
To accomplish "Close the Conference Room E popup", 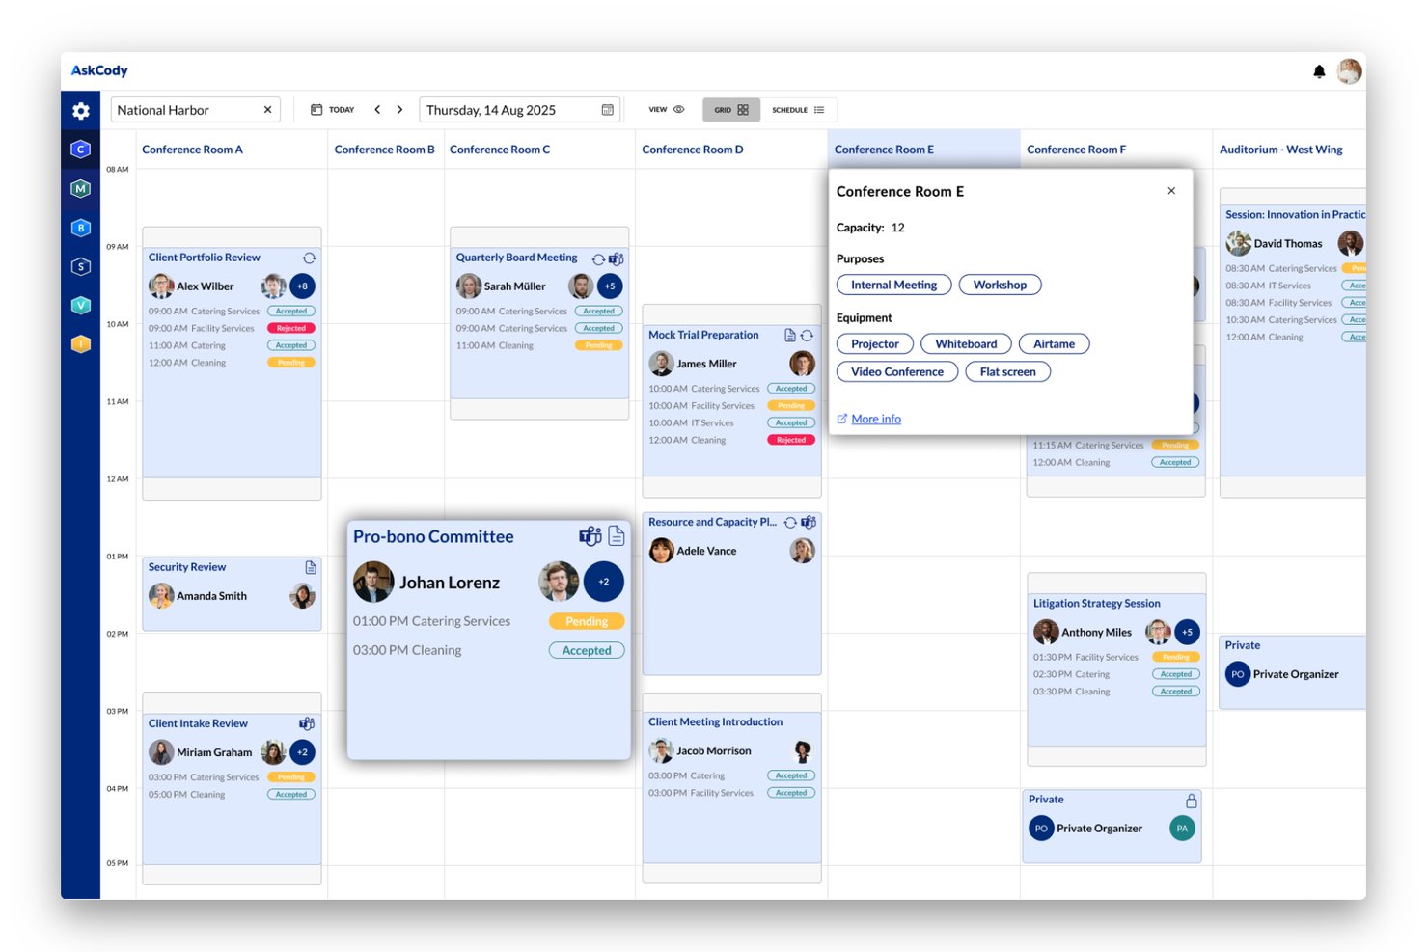I will (1171, 191).
